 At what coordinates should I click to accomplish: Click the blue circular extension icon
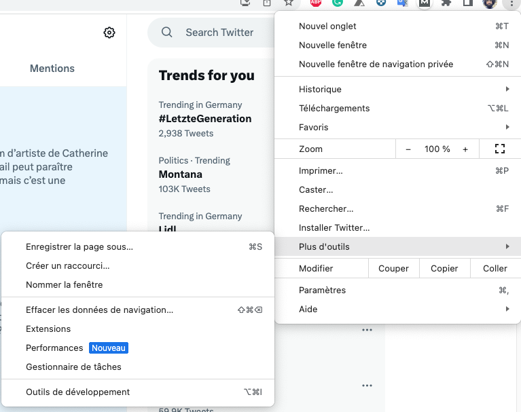pos(381,3)
